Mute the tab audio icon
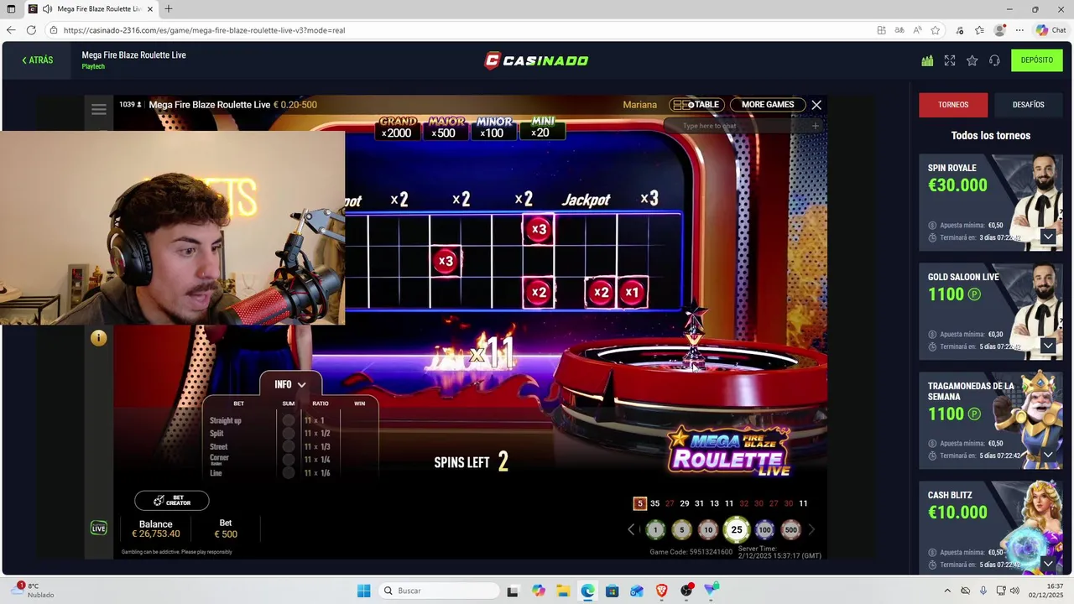1074x604 pixels. click(x=47, y=9)
